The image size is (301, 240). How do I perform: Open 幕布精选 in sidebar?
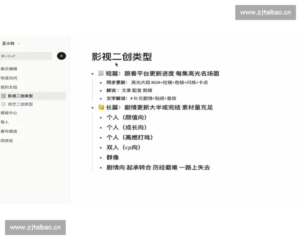9,131
